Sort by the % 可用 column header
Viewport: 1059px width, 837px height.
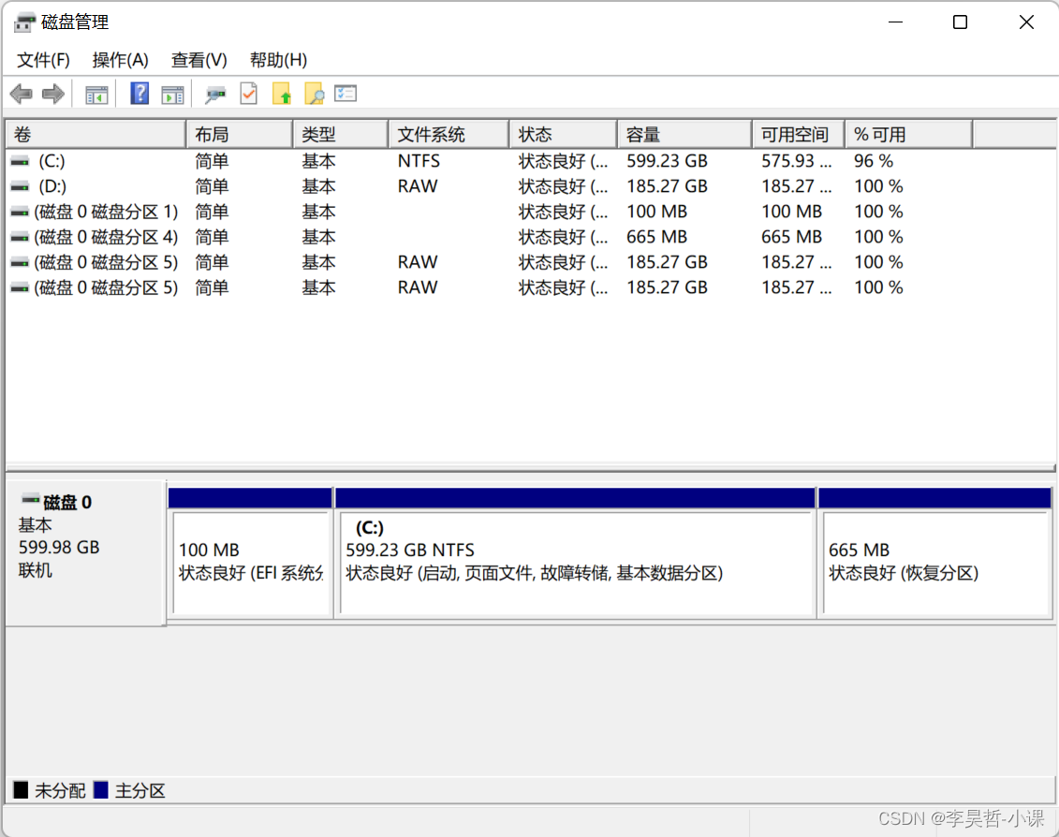[909, 135]
